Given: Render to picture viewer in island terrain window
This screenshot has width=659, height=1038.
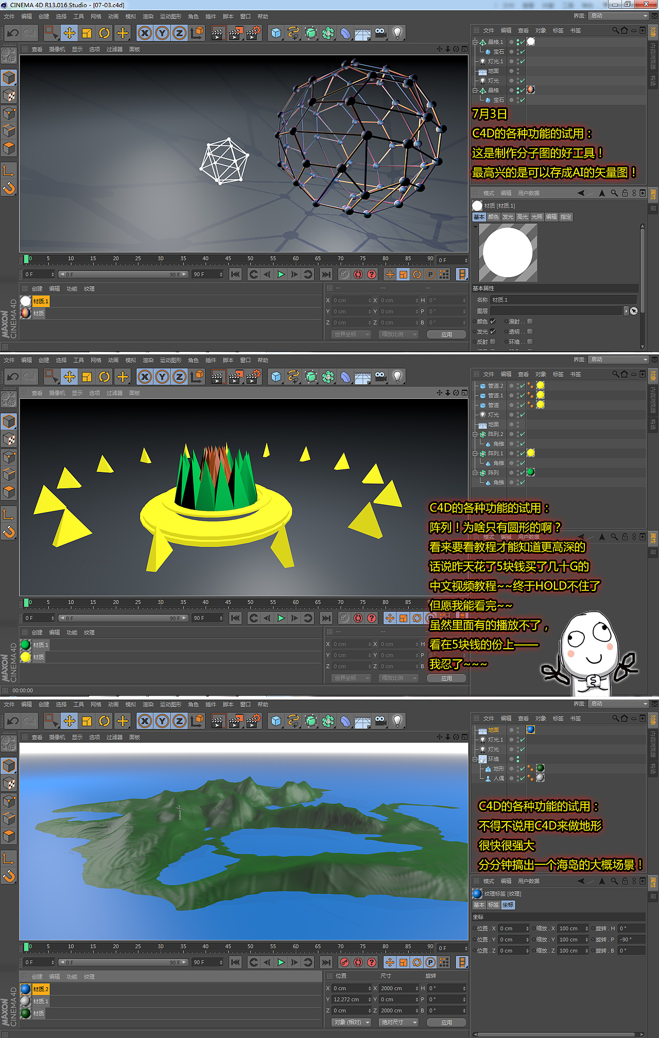Looking at the screenshot, I should (235, 721).
